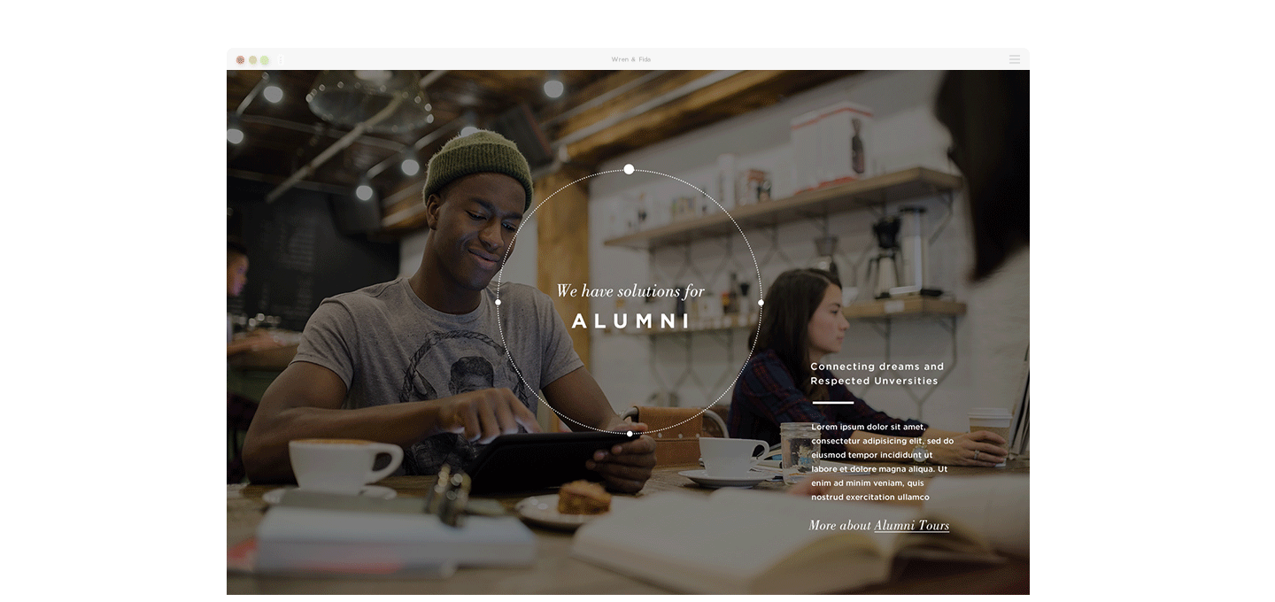Screen dimensions: 1275x602
Task: Click the yellow minimize window dot
Action: pyautogui.click(x=252, y=59)
